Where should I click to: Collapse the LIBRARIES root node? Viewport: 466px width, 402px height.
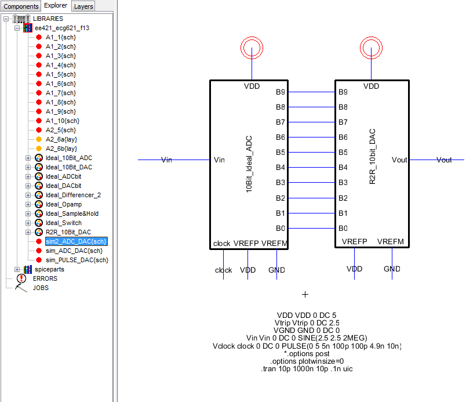tap(6, 19)
